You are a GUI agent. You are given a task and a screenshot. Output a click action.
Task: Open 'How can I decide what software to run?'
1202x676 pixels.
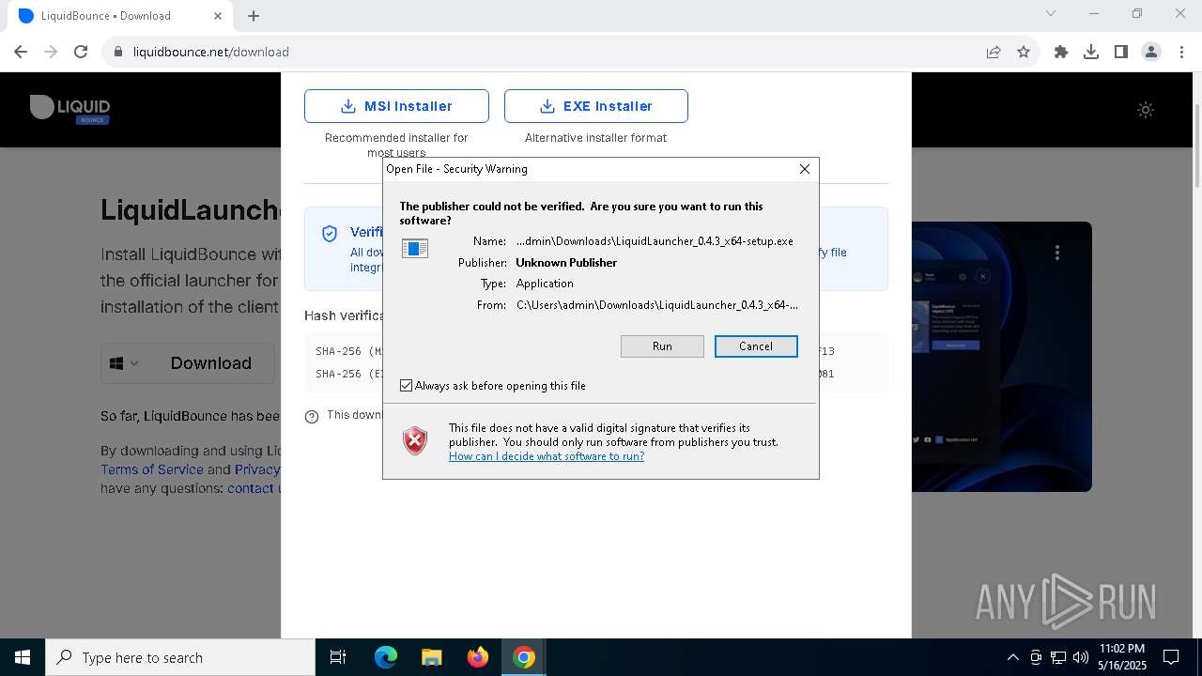(547, 456)
